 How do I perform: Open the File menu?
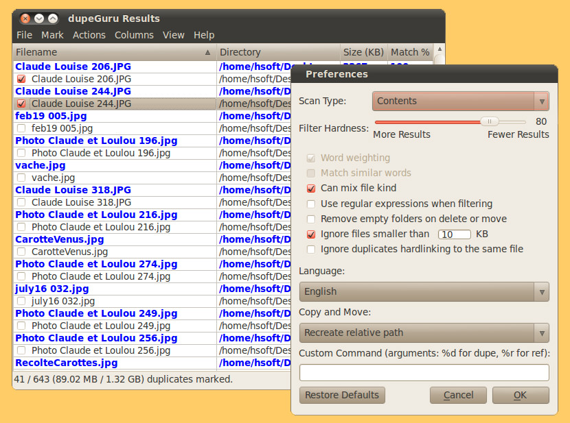(x=24, y=35)
